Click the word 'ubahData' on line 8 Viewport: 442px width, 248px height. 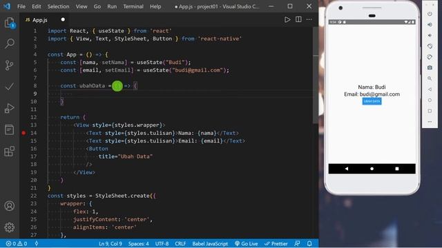point(92,85)
